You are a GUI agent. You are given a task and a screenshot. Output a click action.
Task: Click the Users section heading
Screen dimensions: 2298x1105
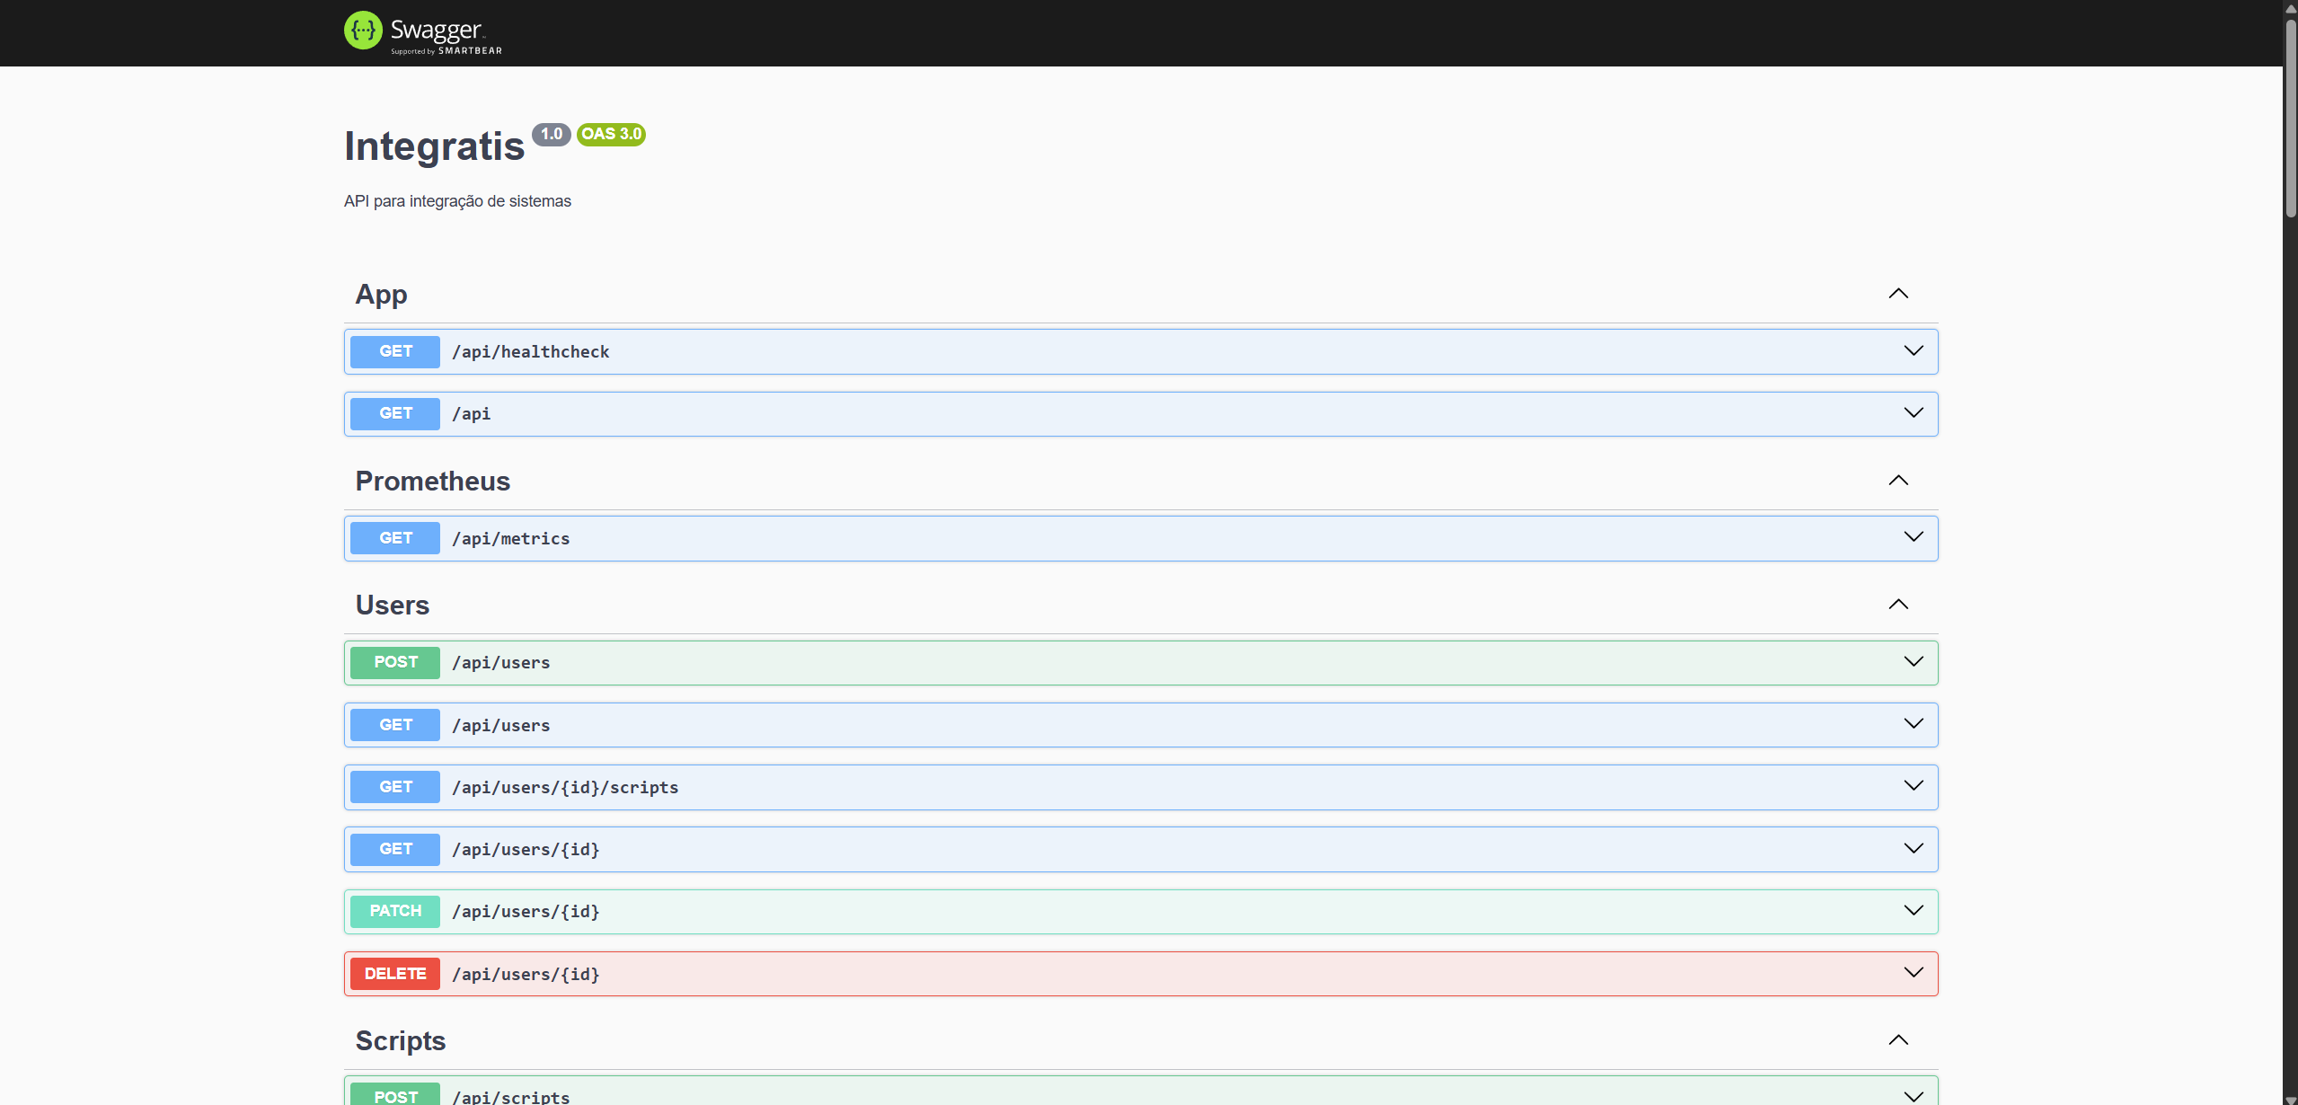[x=392, y=605]
